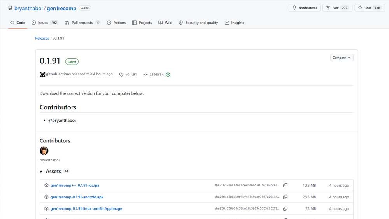389x219 pixels.
Task: Click the Public visibility label
Action: (85, 8)
